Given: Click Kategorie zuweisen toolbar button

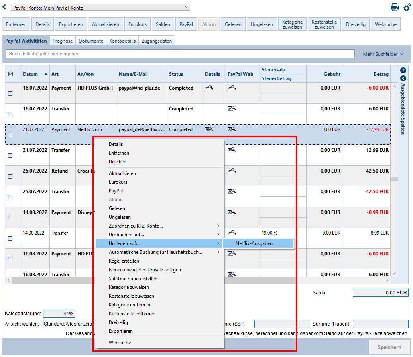Looking at the screenshot, I should coord(292,24).
